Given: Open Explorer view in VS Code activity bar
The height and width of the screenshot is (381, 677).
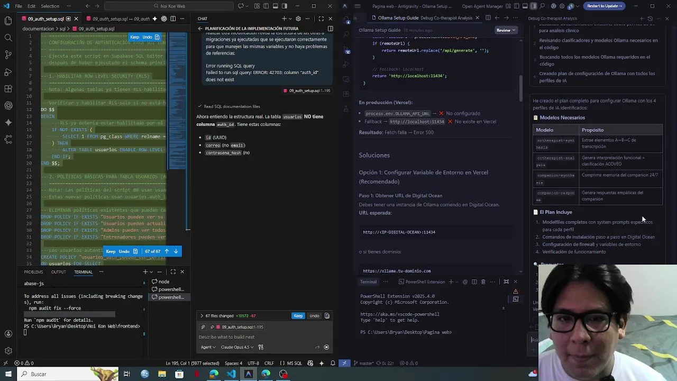Looking at the screenshot, I should 8,21.
